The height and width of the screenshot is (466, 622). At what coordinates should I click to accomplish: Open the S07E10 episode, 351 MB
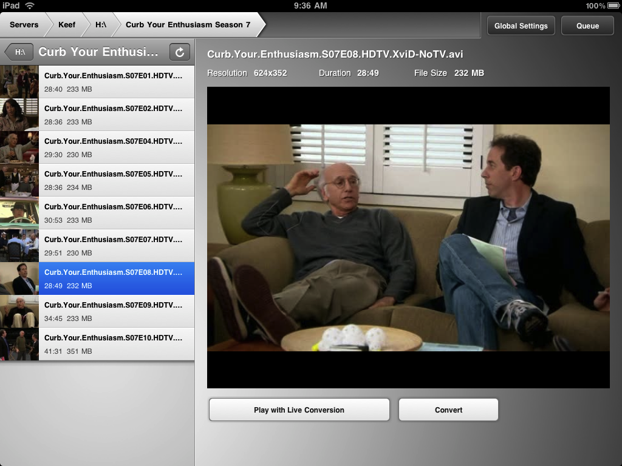[x=115, y=344]
